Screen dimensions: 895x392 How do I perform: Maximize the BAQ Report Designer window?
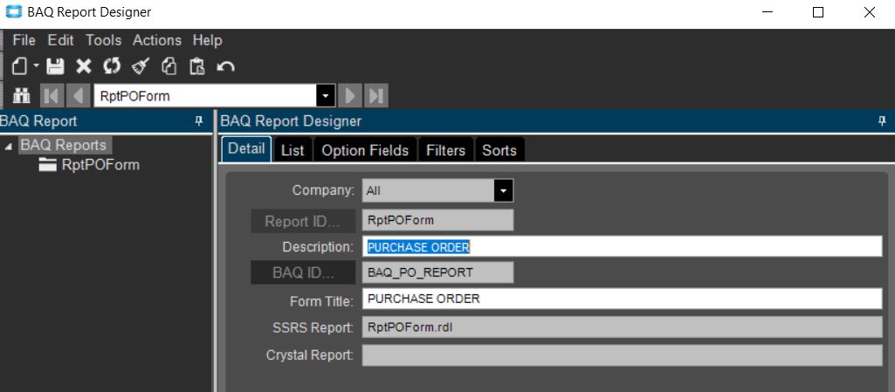818,12
